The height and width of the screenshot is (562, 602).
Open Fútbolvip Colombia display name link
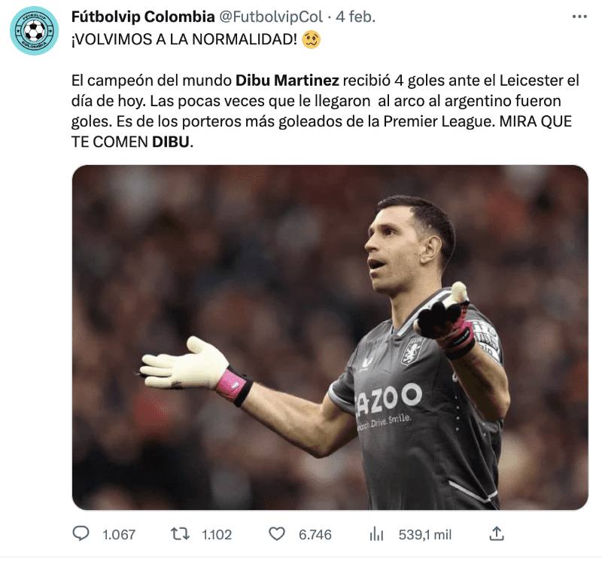click(143, 17)
